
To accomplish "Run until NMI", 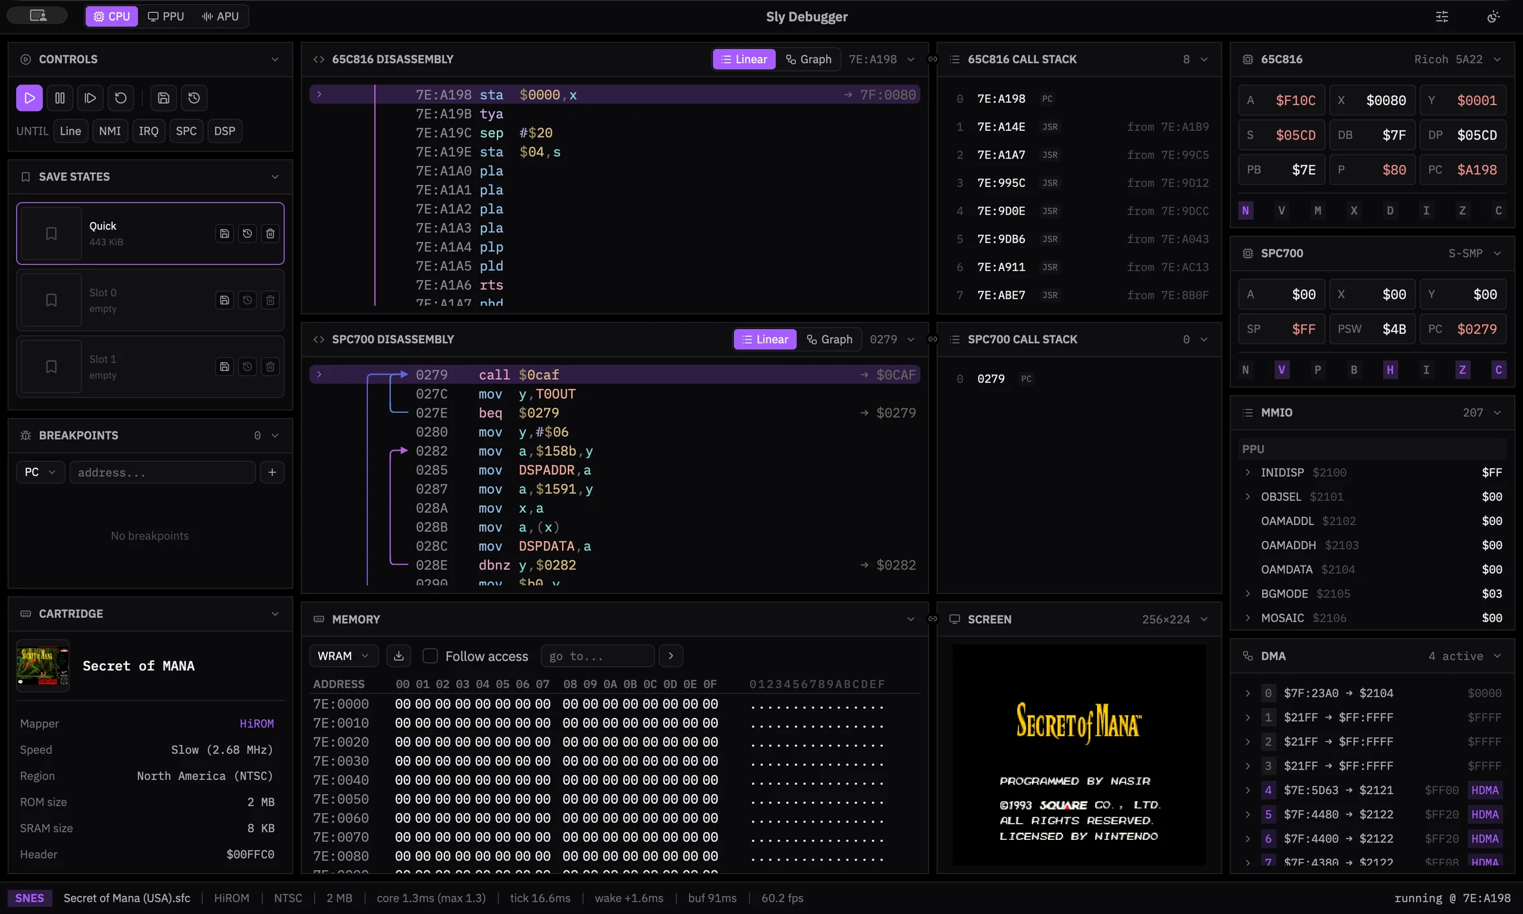I will tap(110, 131).
